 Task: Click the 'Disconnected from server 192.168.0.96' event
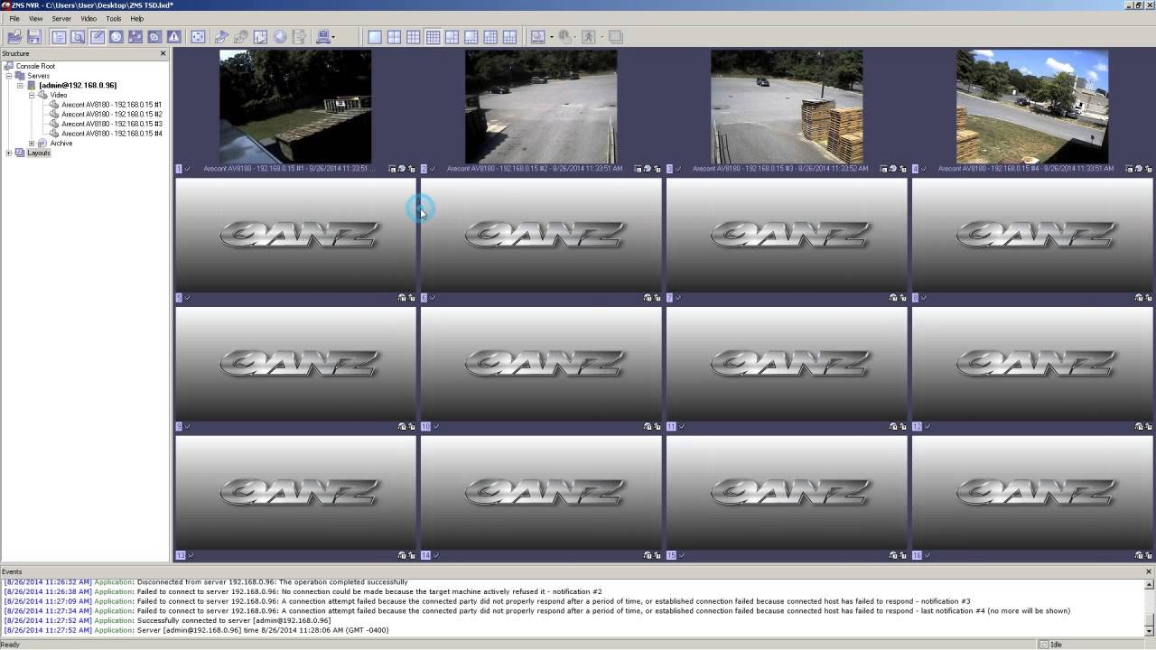[206, 582]
